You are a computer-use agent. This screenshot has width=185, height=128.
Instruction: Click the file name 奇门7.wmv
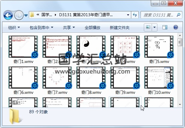click(57, 92)
